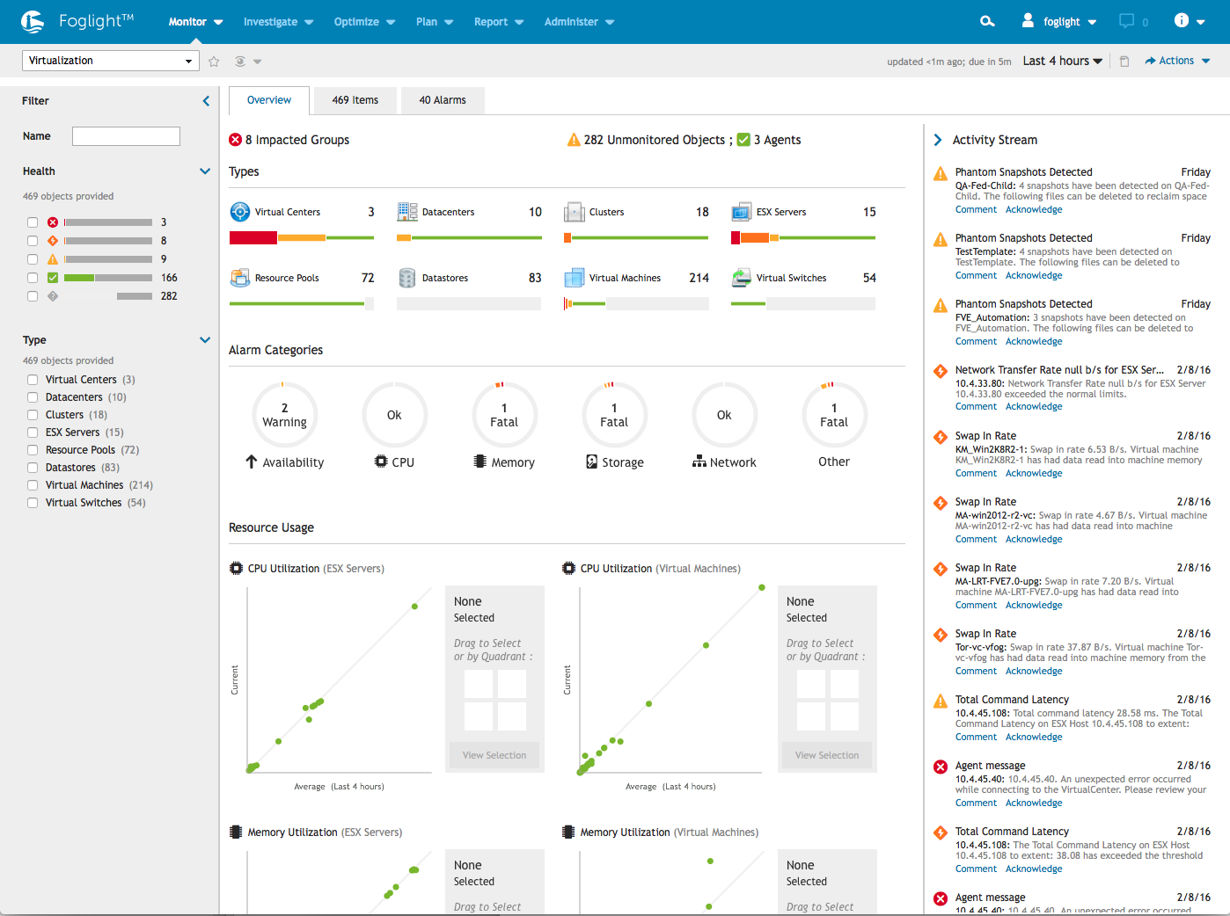
Task: Toggle the Virtual Switches checkbox
Action: pyautogui.click(x=33, y=503)
